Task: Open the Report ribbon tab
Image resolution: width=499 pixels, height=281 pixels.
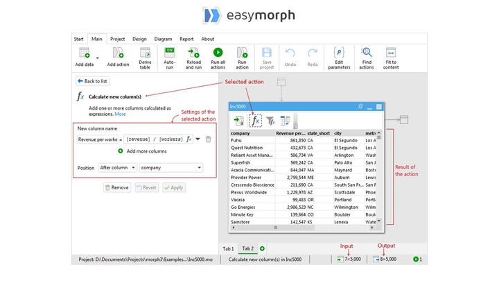Action: click(186, 39)
